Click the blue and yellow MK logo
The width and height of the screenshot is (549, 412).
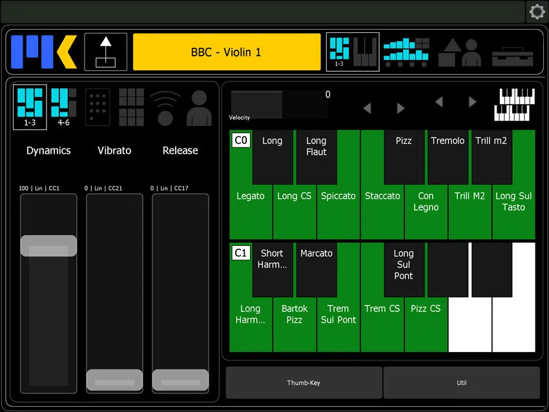[44, 52]
